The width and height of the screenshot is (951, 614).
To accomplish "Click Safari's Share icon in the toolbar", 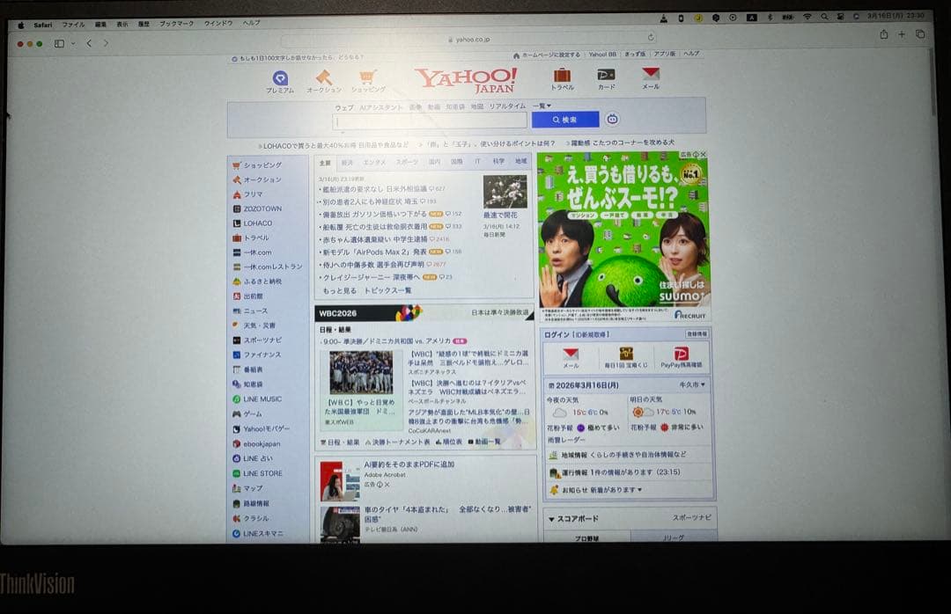I will tap(884, 34).
